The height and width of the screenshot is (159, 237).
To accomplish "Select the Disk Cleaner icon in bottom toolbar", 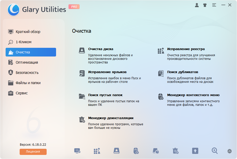I will coord(116,151).
